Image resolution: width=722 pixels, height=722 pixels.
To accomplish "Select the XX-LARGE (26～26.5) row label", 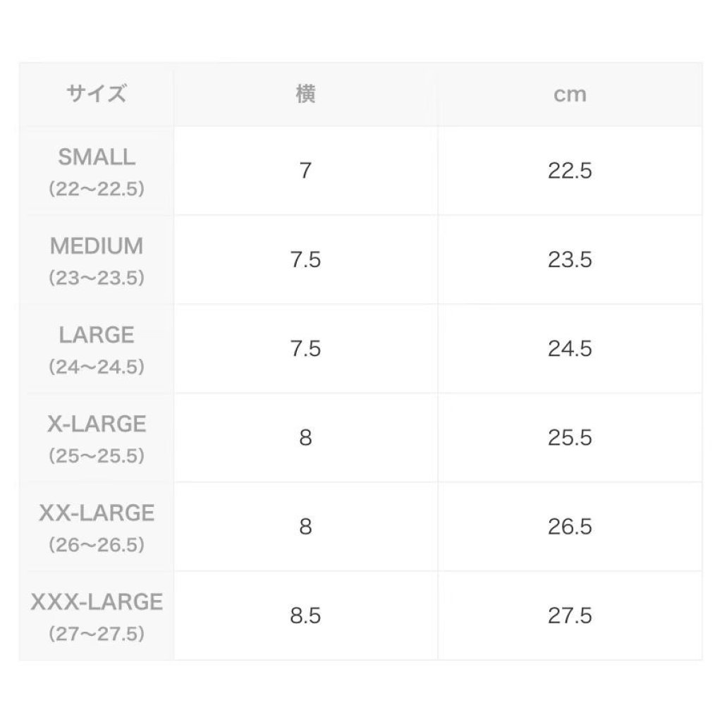I will coord(97,527).
